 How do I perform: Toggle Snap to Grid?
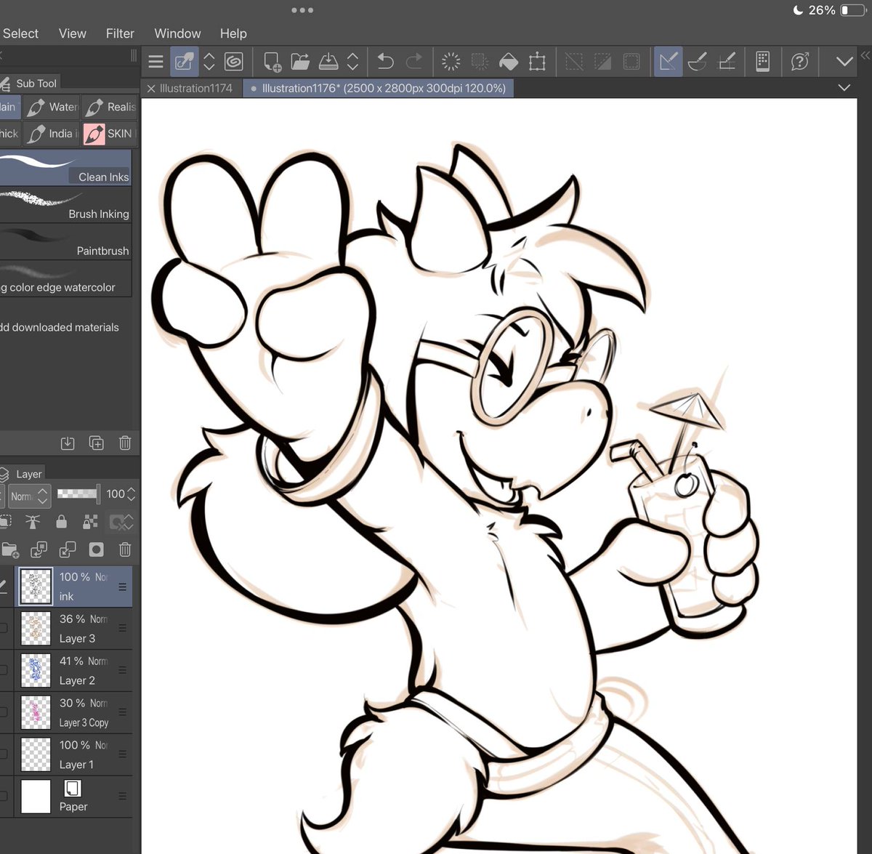pyautogui.click(x=727, y=62)
